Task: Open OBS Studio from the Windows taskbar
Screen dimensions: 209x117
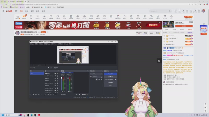Action: (28, 115)
